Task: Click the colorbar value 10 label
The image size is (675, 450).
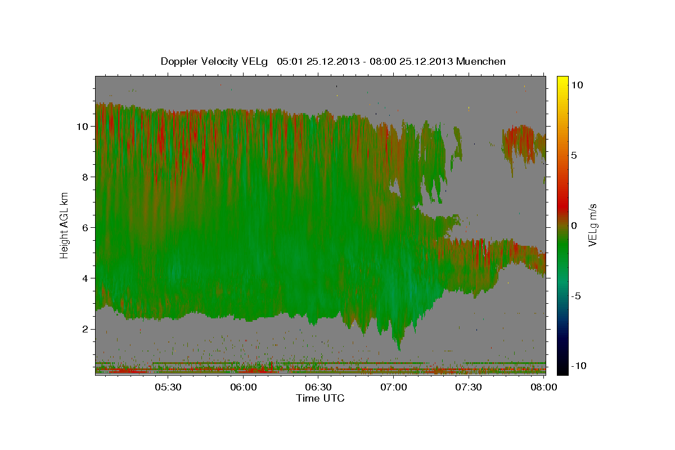Action: click(x=577, y=85)
